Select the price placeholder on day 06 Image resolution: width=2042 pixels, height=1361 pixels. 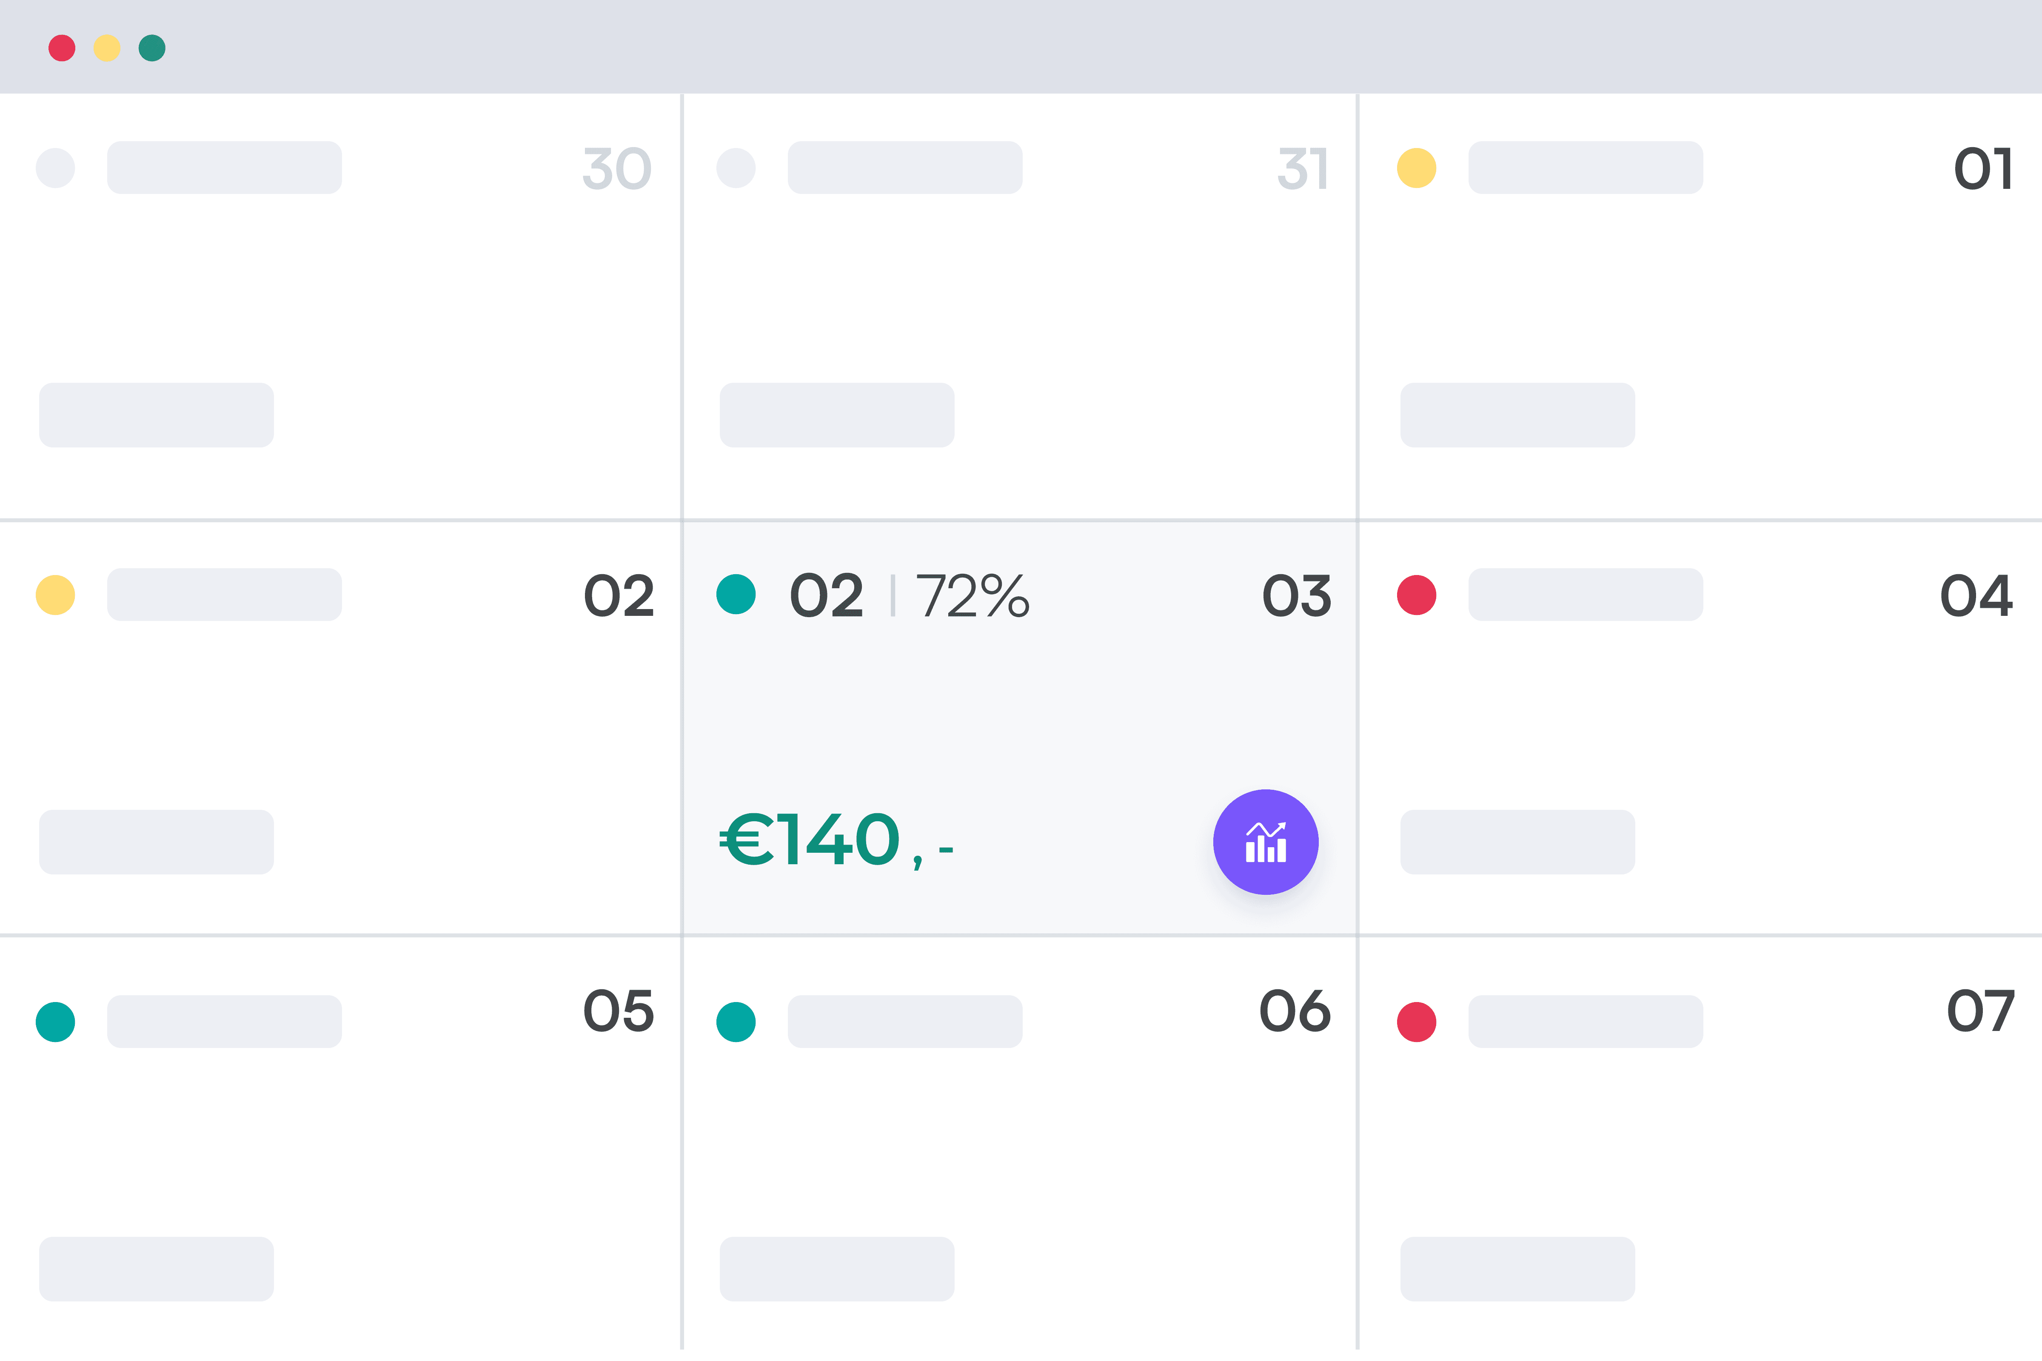pos(837,1269)
